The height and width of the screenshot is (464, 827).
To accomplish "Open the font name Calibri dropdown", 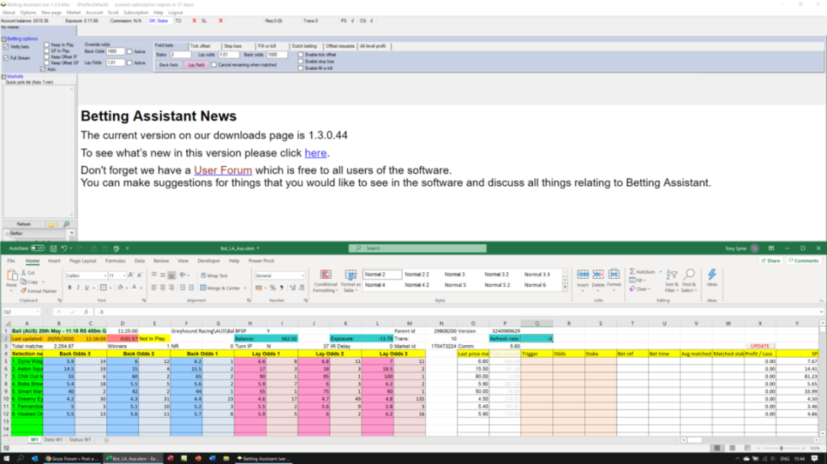I will pos(105,275).
